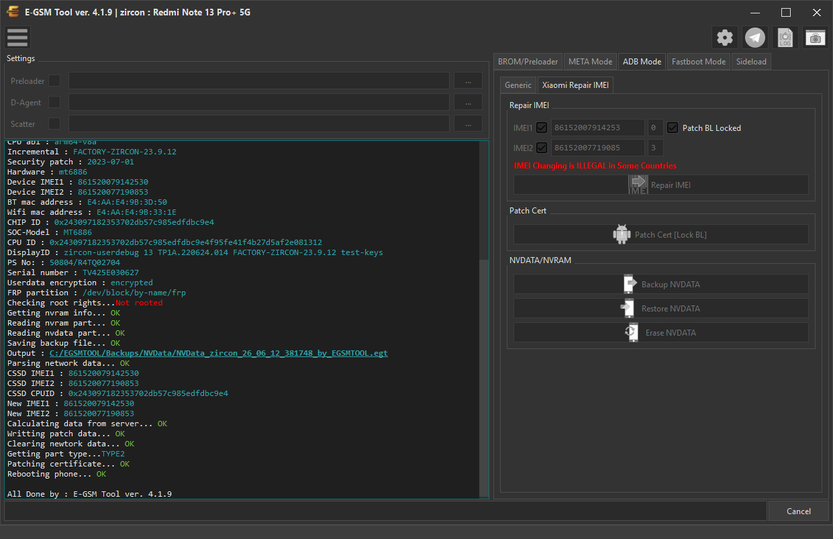Uncheck Patch BL Locked
833x539 pixels.
pos(673,128)
